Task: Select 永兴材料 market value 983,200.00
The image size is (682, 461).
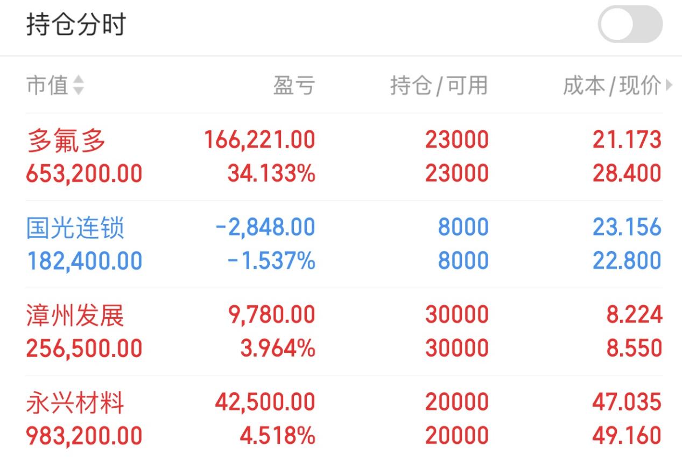Action: point(85,436)
